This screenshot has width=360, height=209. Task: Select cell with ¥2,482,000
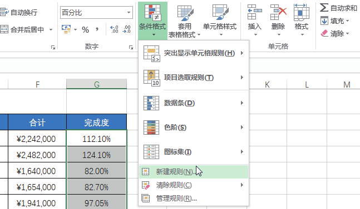(37, 155)
